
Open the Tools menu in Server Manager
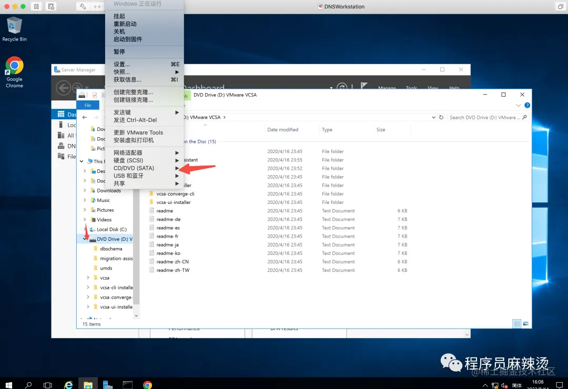pos(411,88)
